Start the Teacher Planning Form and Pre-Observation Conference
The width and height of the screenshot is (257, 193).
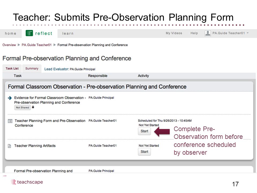(x=144, y=131)
